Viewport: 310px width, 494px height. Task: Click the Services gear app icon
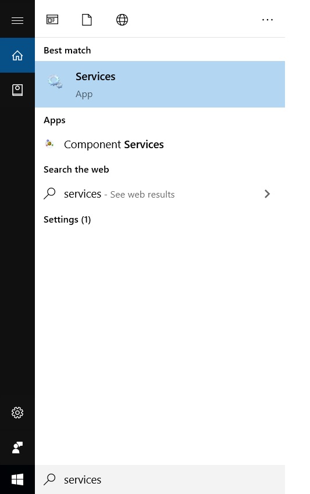tap(55, 81)
